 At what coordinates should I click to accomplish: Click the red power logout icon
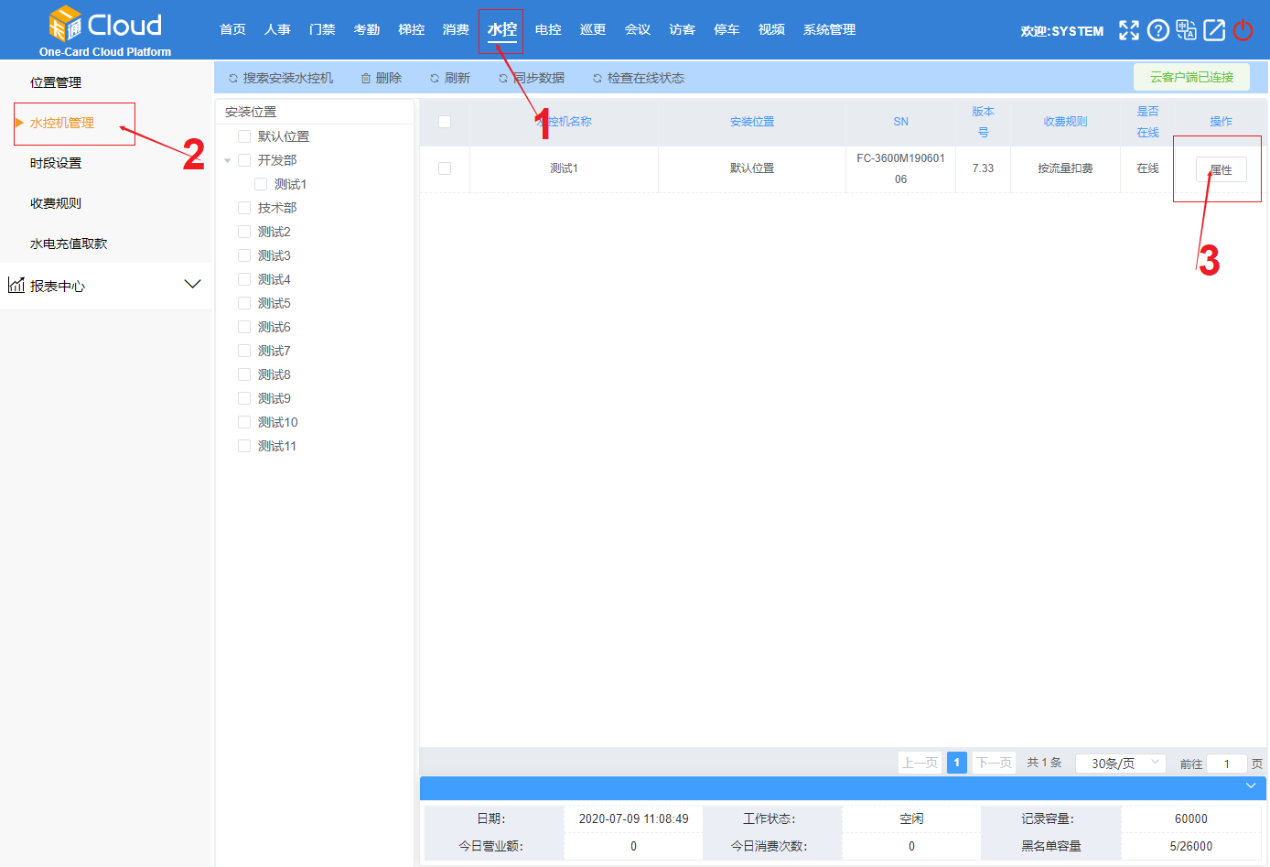(1243, 30)
